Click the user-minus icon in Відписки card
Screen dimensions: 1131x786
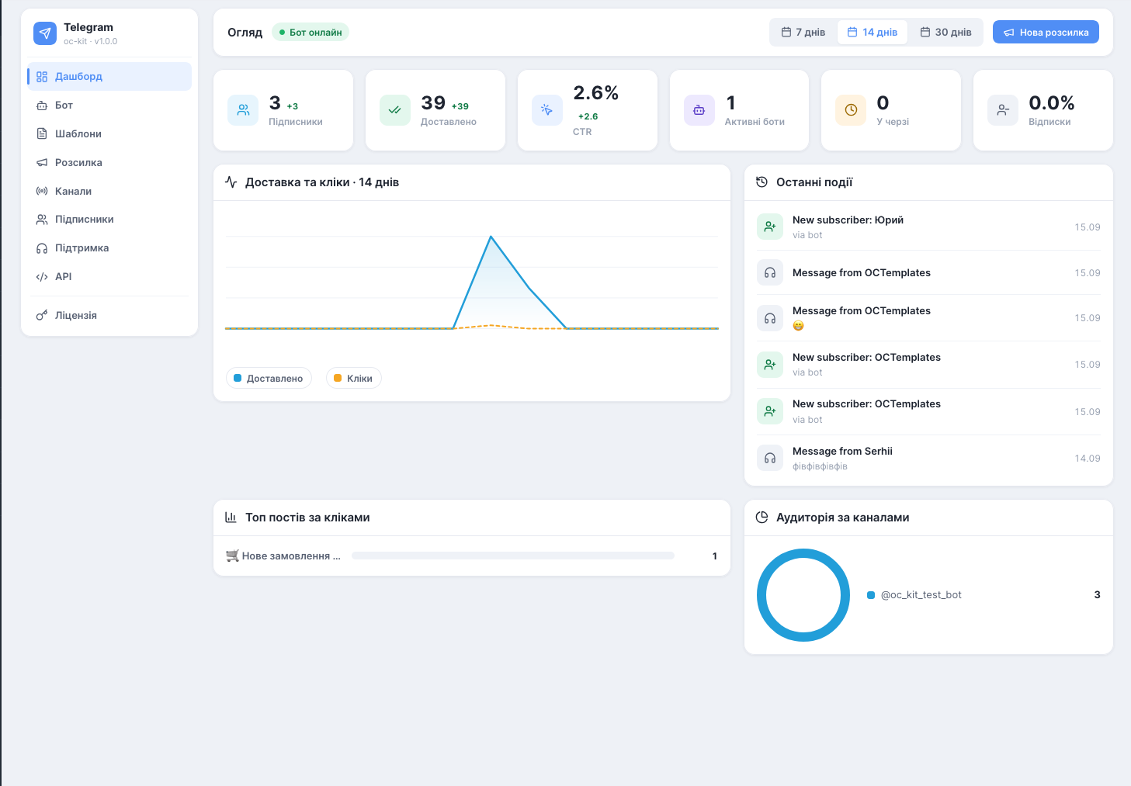pyautogui.click(x=1003, y=110)
